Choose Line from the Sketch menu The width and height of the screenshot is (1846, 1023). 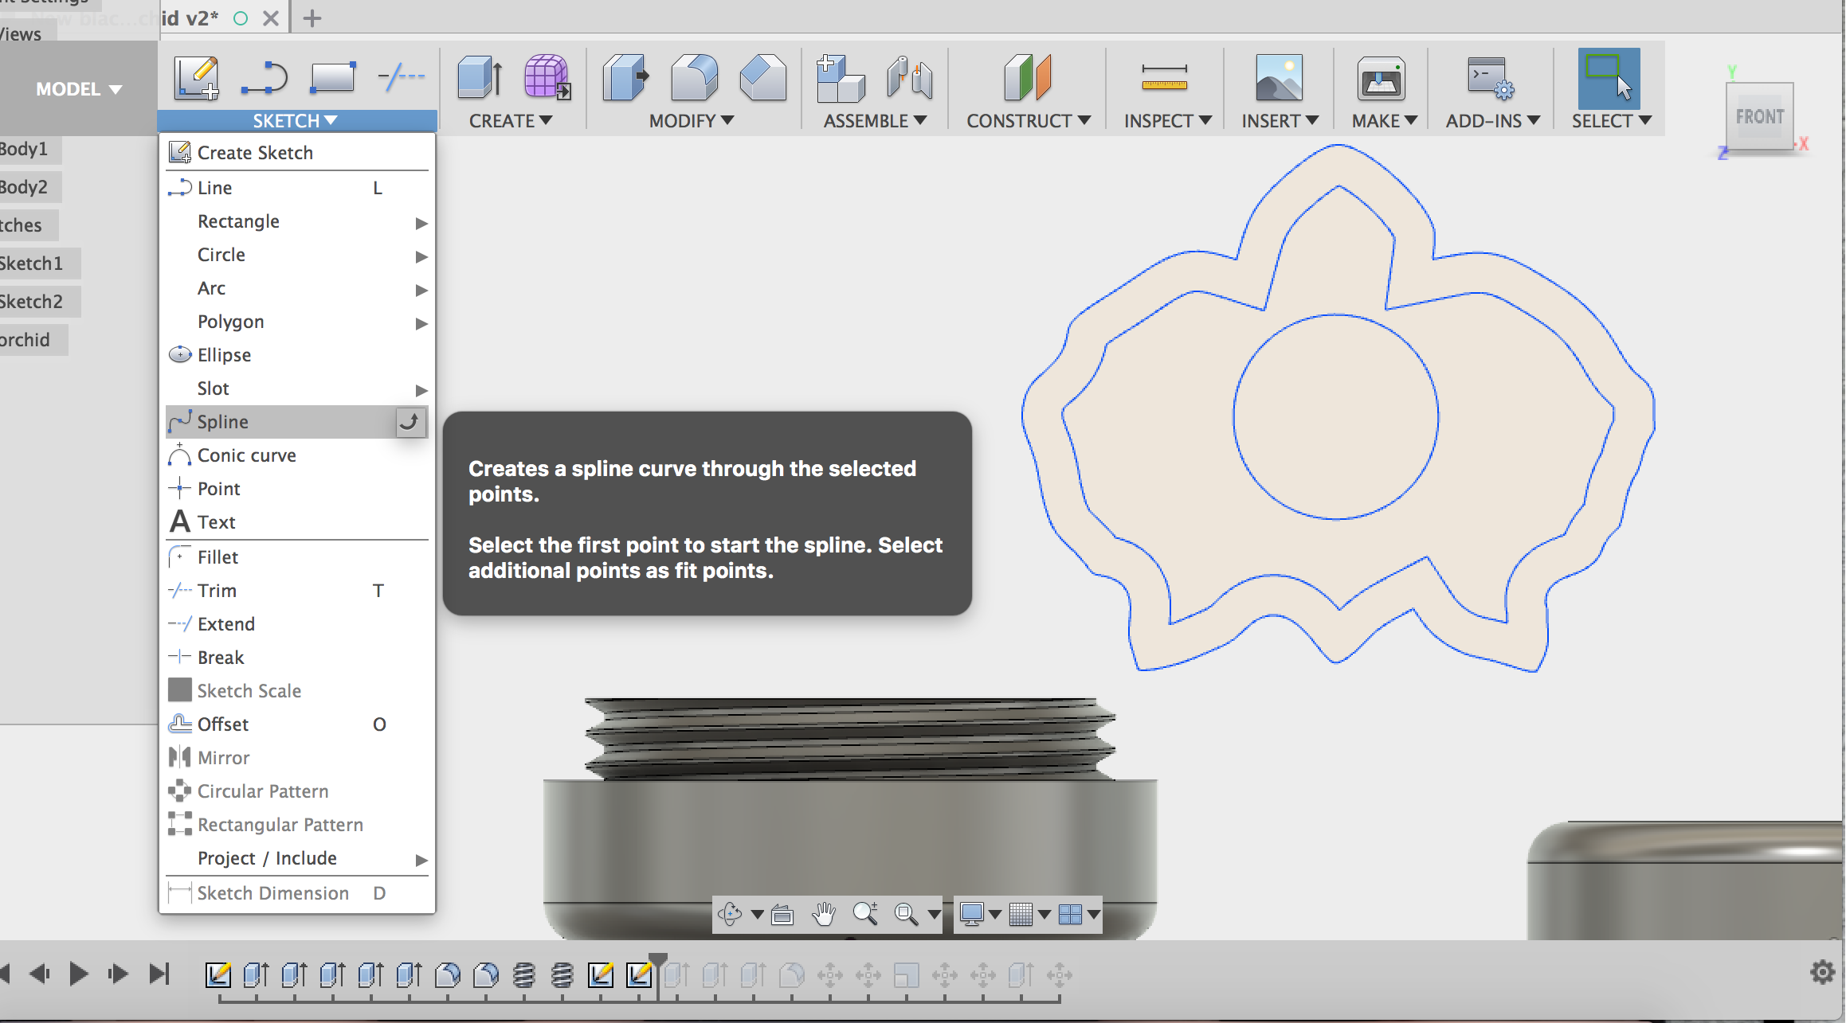point(297,188)
